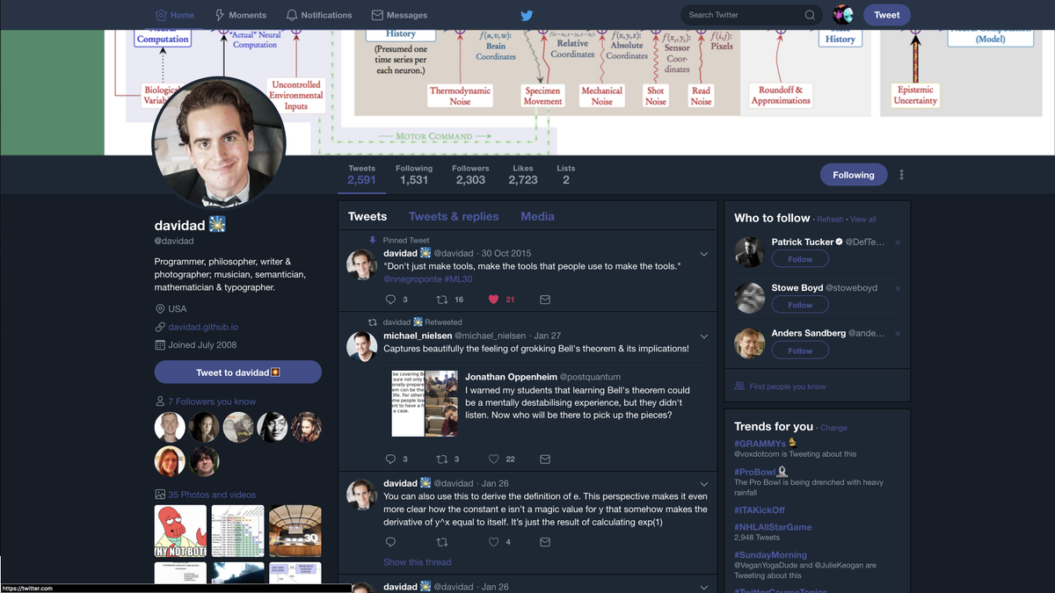
Task: Click the Tweet compose button
Action: [x=887, y=15]
